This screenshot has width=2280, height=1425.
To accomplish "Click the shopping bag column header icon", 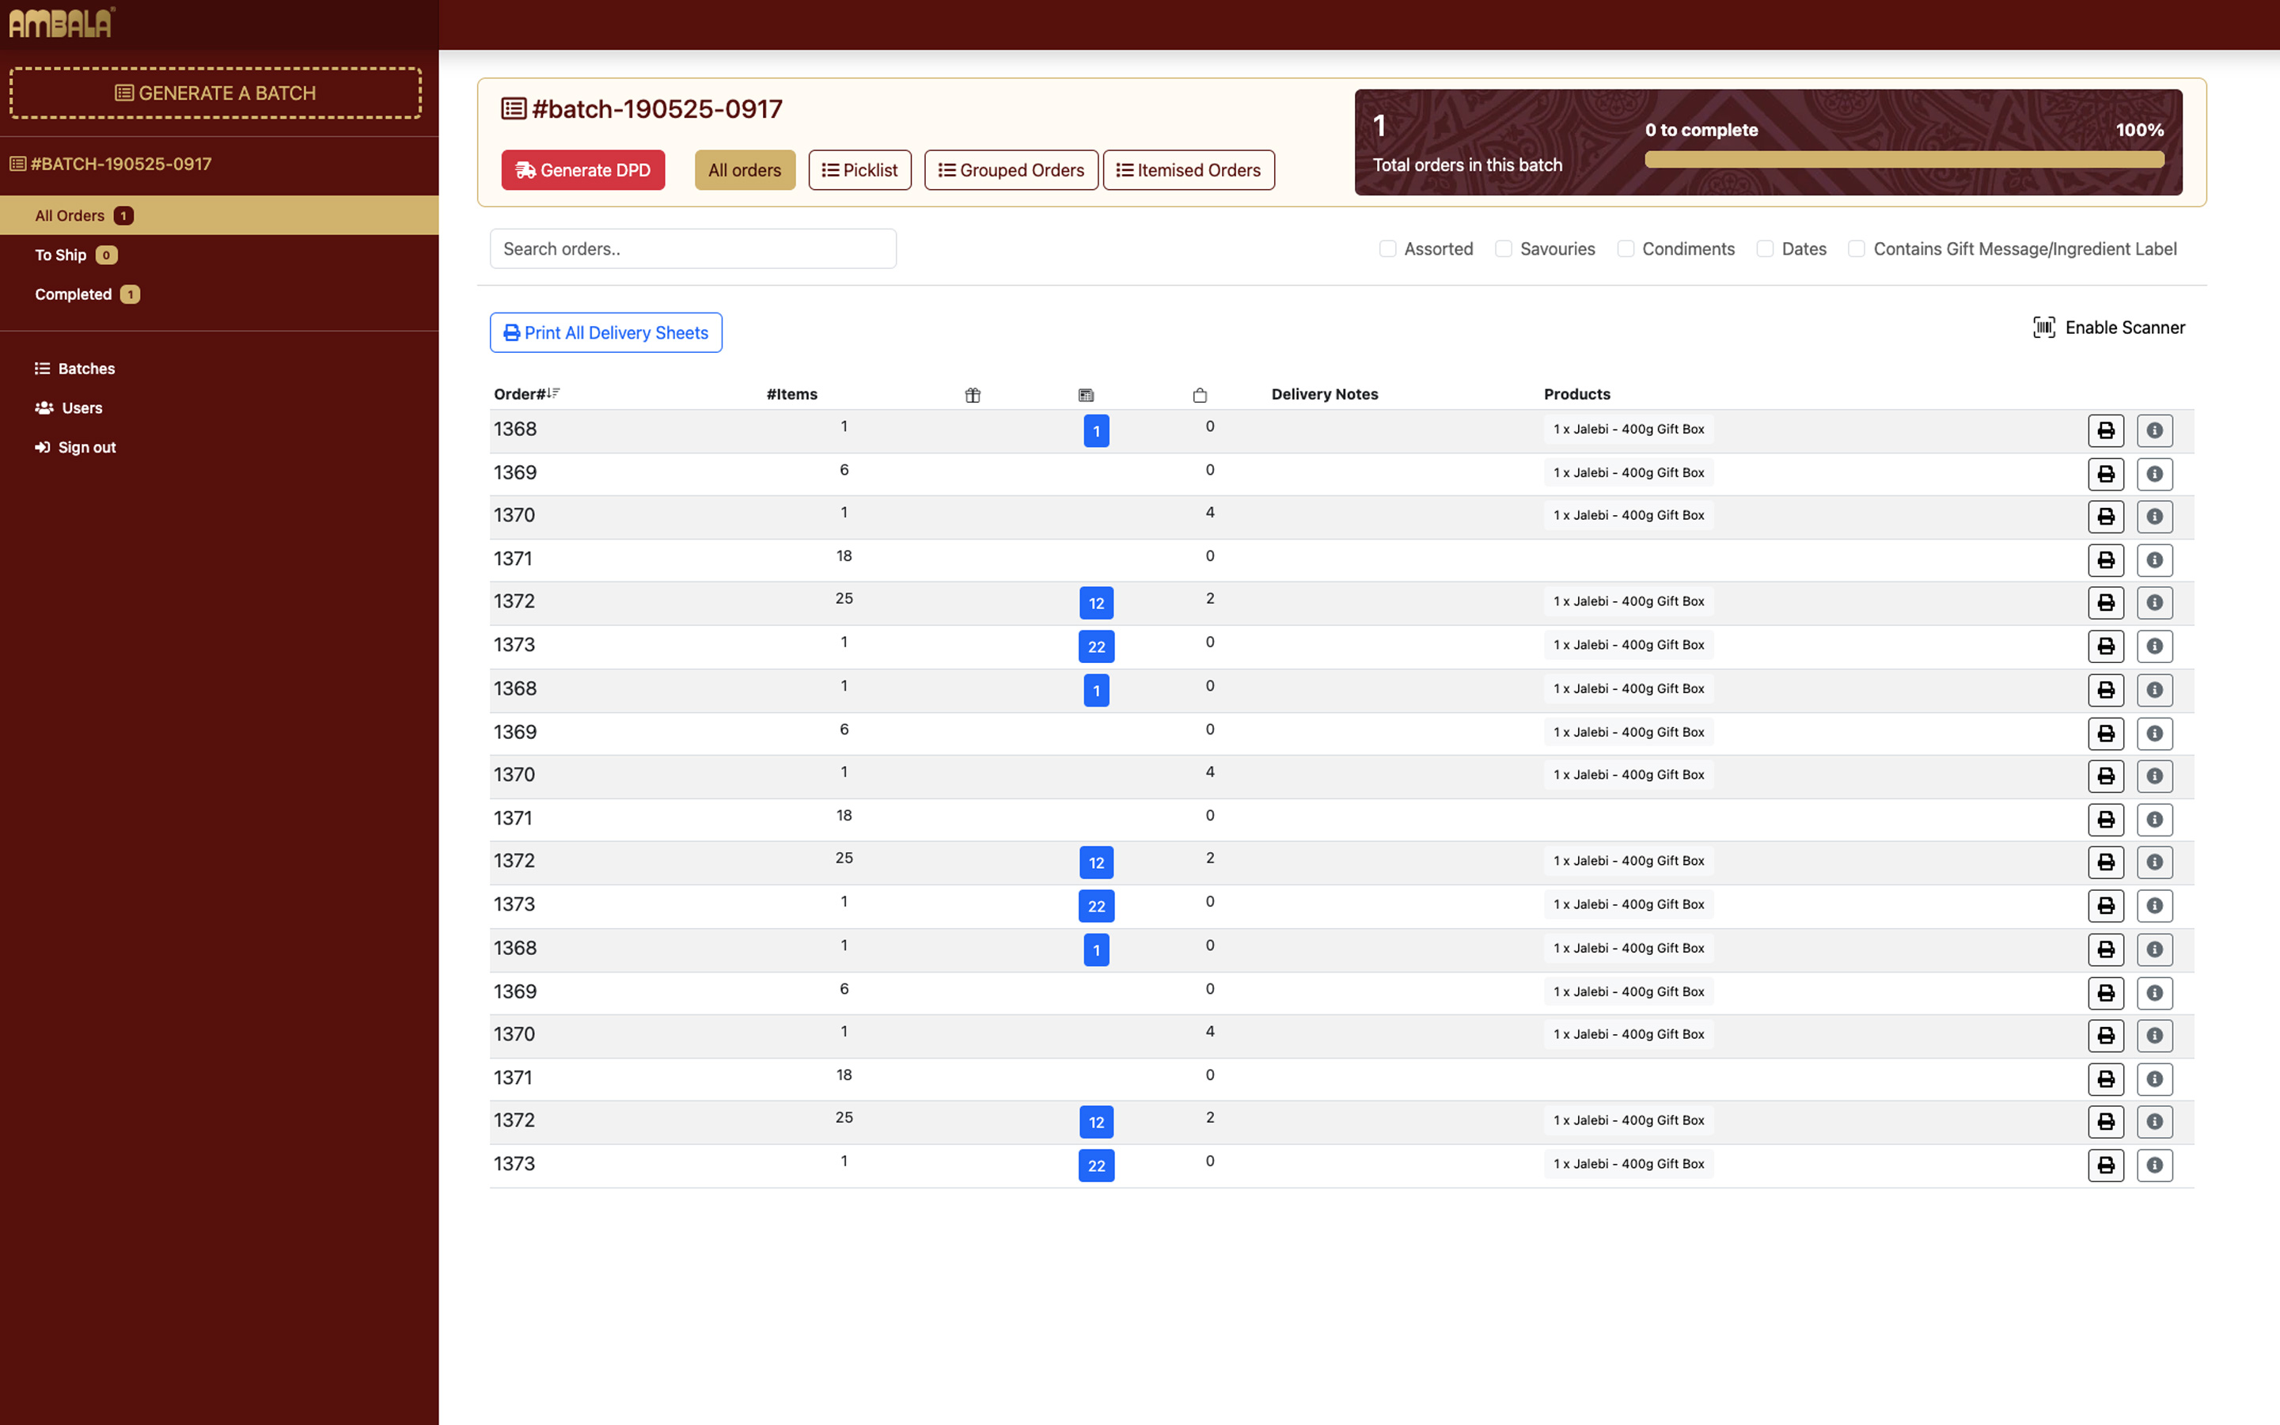I will 1199,395.
